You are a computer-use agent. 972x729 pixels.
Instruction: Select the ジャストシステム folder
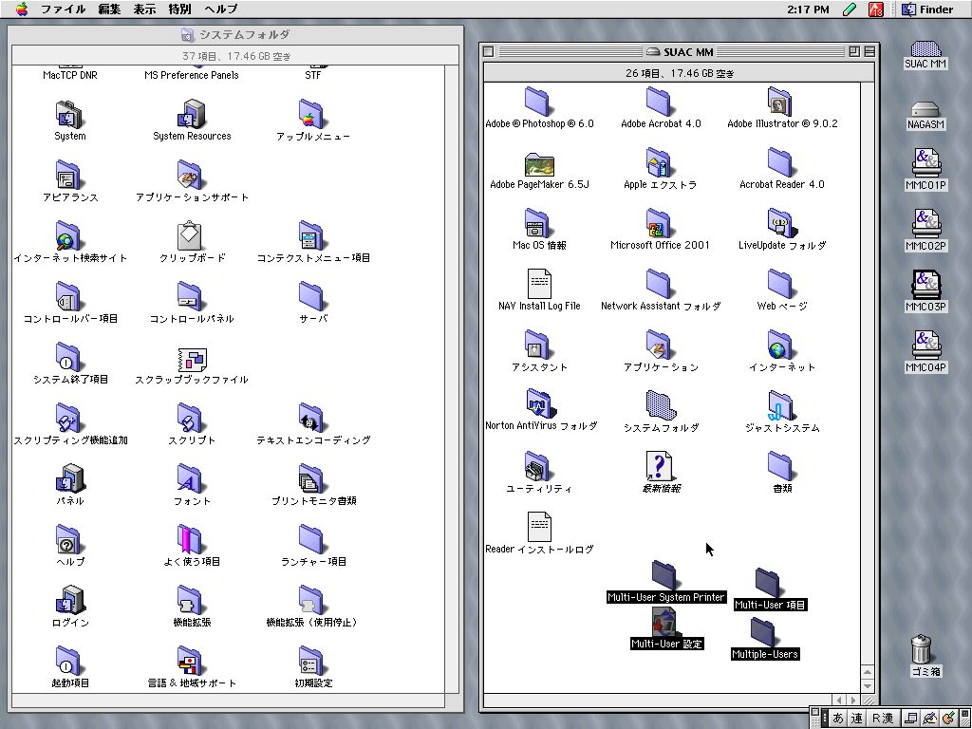780,405
